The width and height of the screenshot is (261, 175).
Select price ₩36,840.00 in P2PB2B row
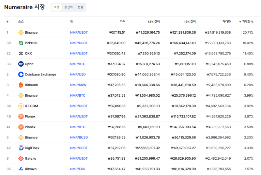(x=116, y=43)
